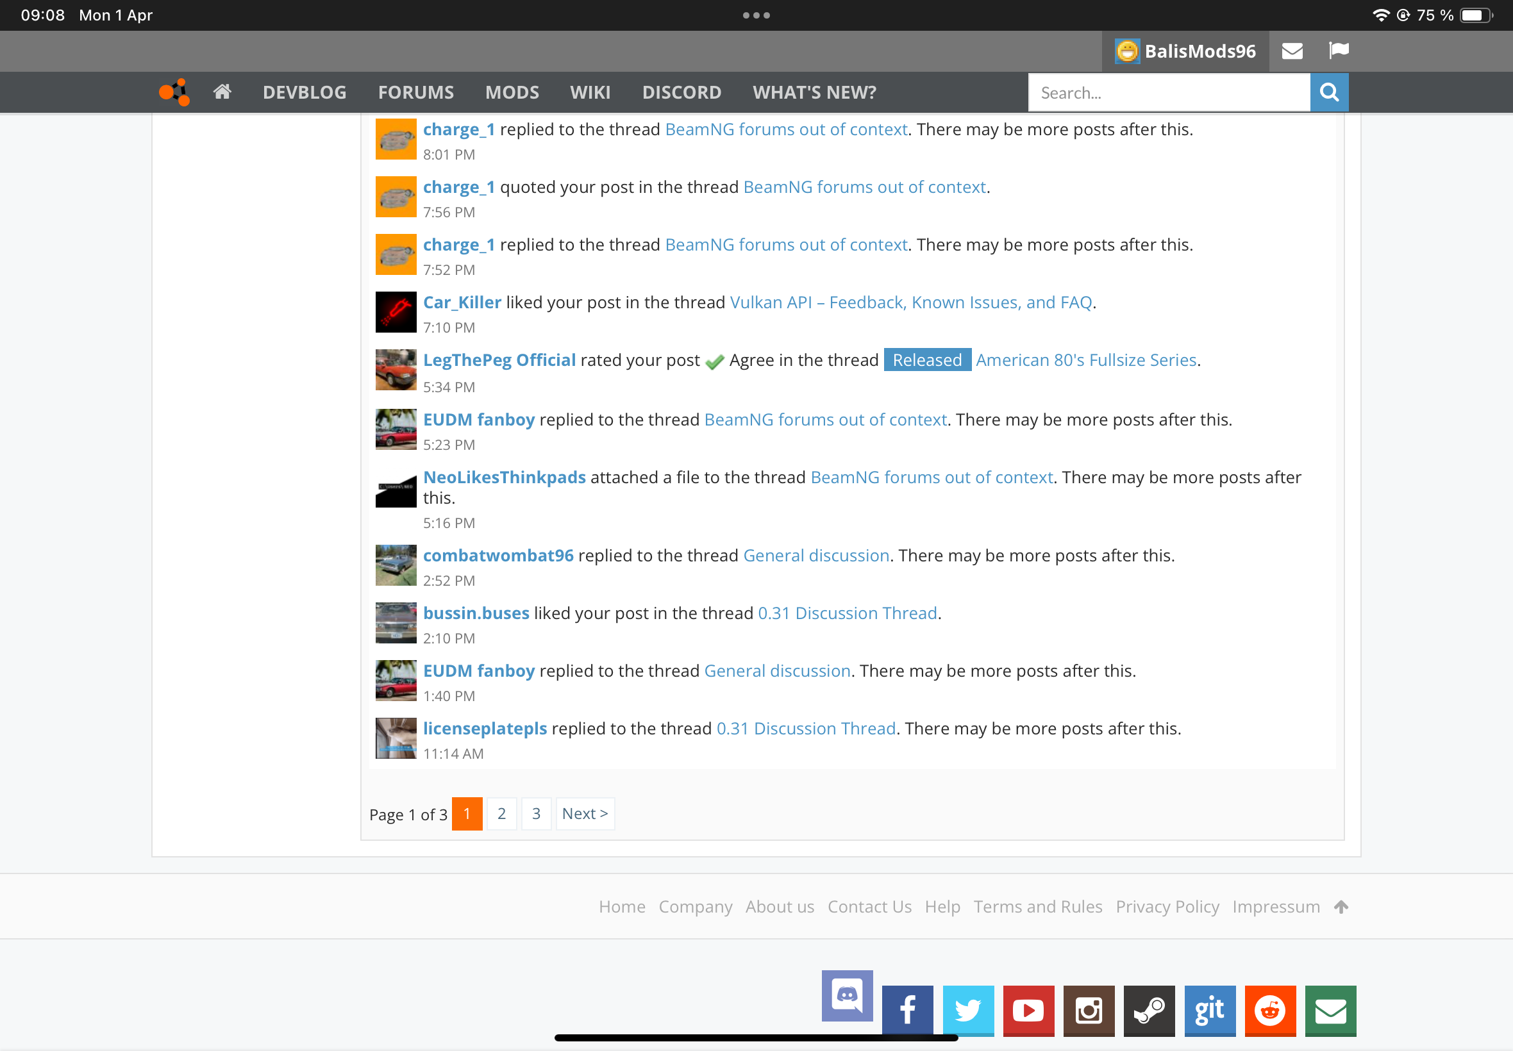Open the YouTube footer icon
1513x1051 pixels.
point(1028,1011)
